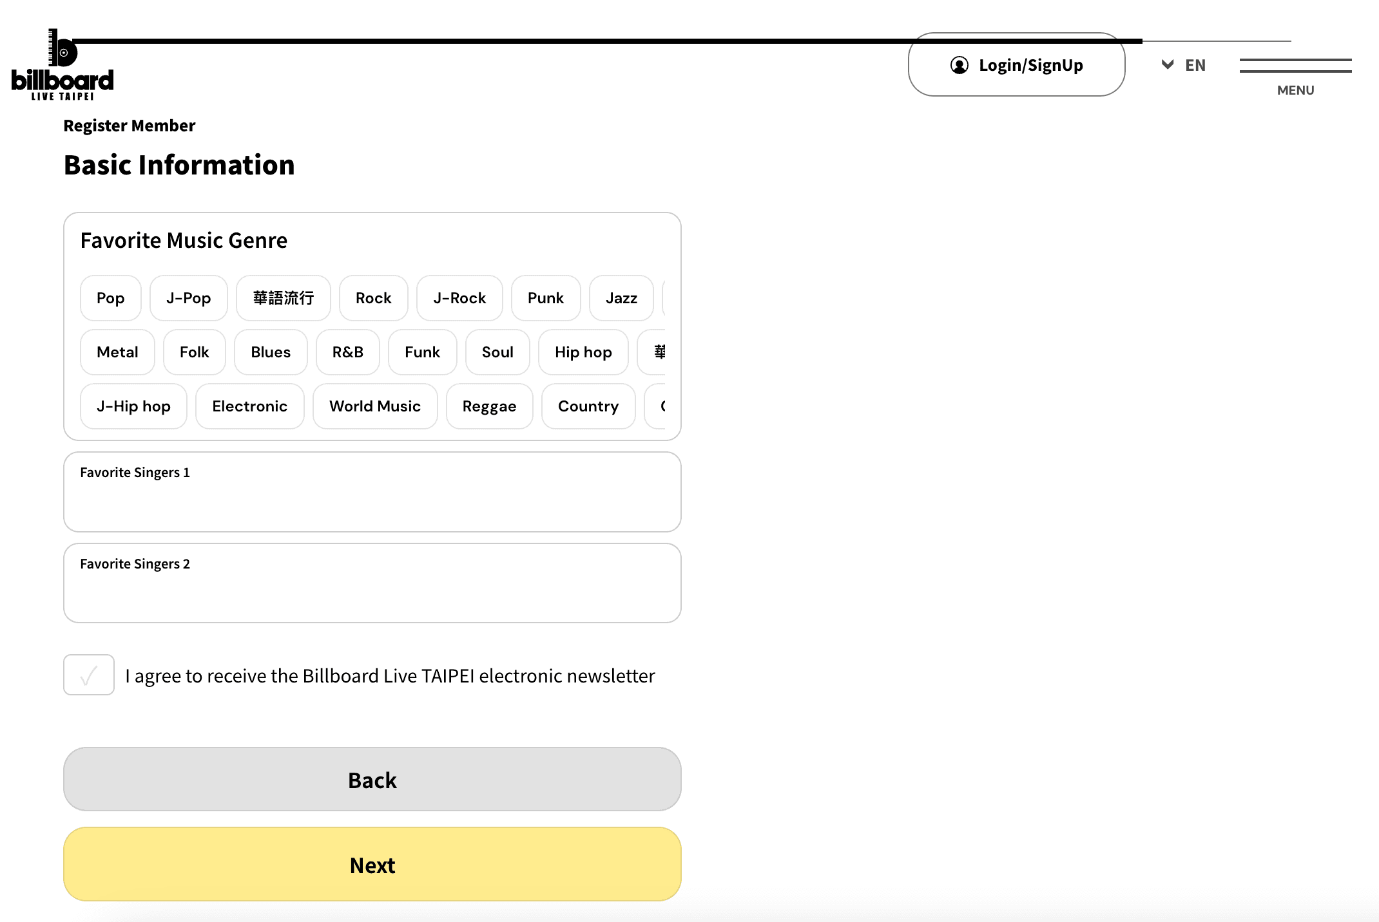Toggle the R&B genre option
Viewport: 1379px width, 922px height.
point(347,352)
